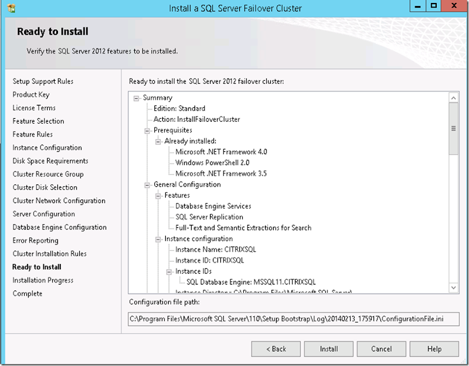Select Ready to Install step in sidebar
Viewport: 469px width, 366px height.
click(37, 267)
